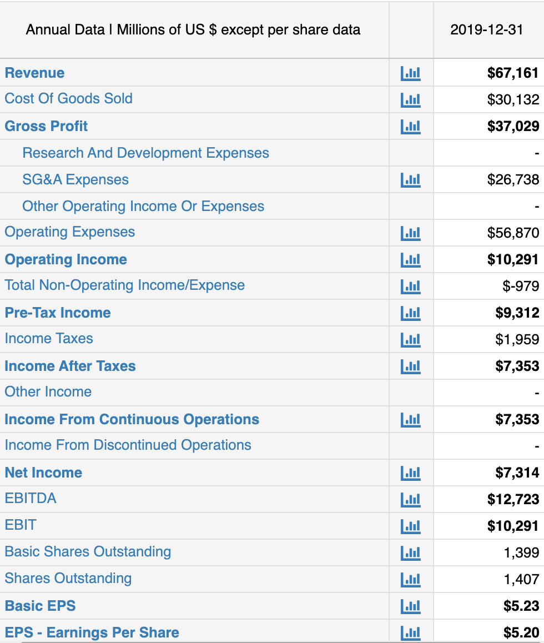Click the Net Income bar chart icon
Viewport: 544px width, 643px height.
tap(410, 473)
